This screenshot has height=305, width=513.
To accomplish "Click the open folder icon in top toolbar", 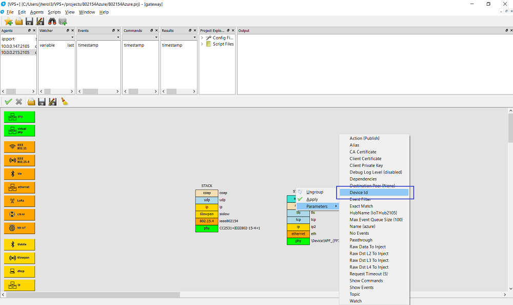I will [x=19, y=22].
